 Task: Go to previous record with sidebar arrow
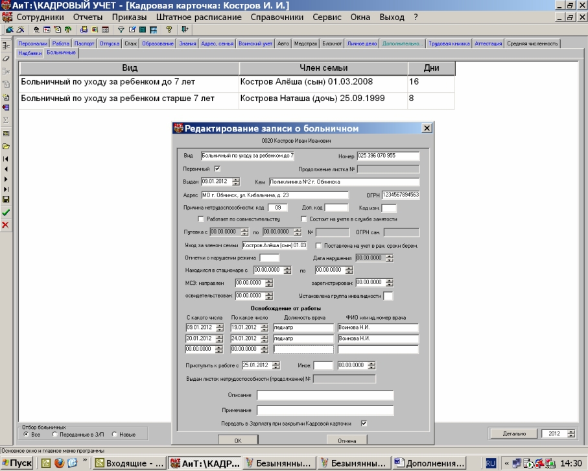click(6, 169)
